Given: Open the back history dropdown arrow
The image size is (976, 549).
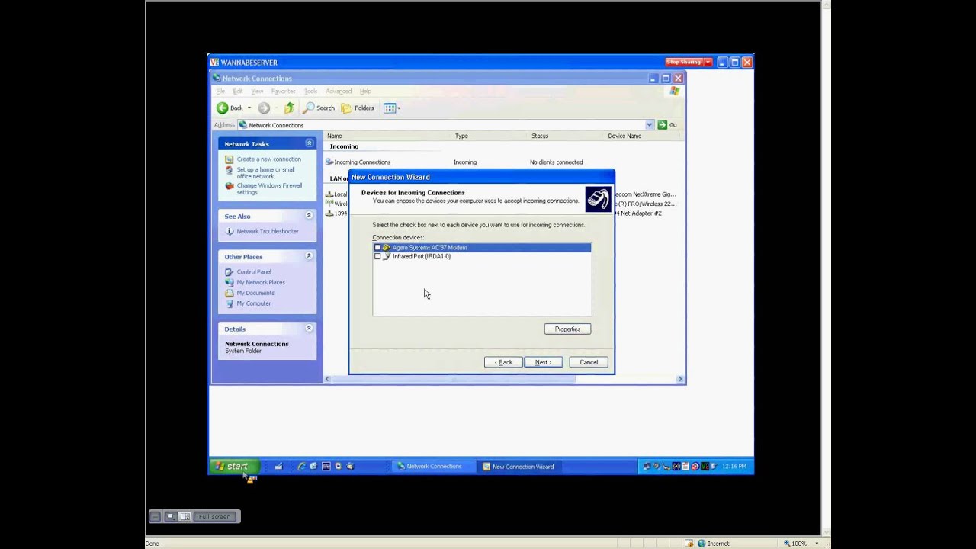Looking at the screenshot, I should coord(249,108).
